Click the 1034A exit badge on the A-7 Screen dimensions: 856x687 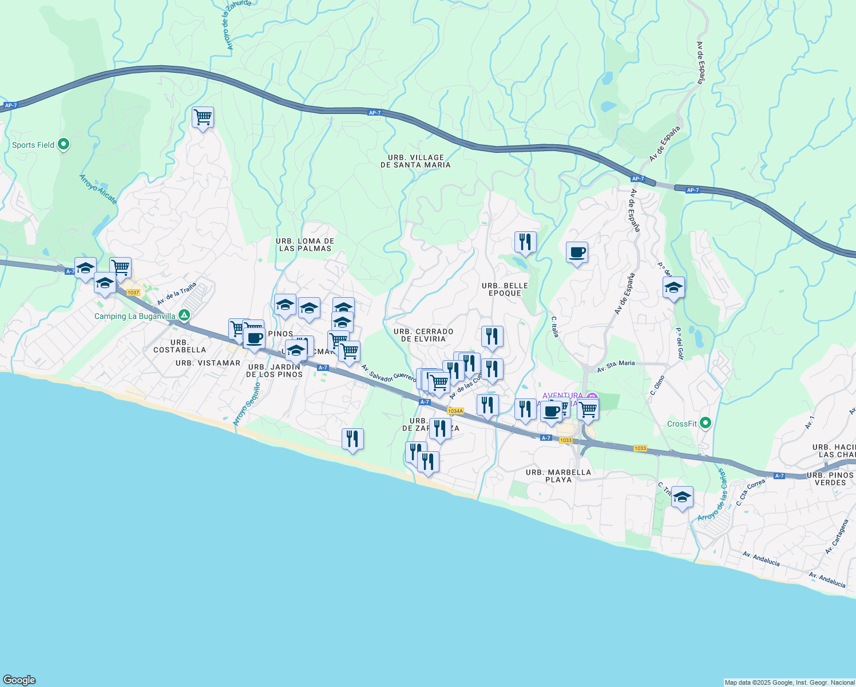point(455,411)
